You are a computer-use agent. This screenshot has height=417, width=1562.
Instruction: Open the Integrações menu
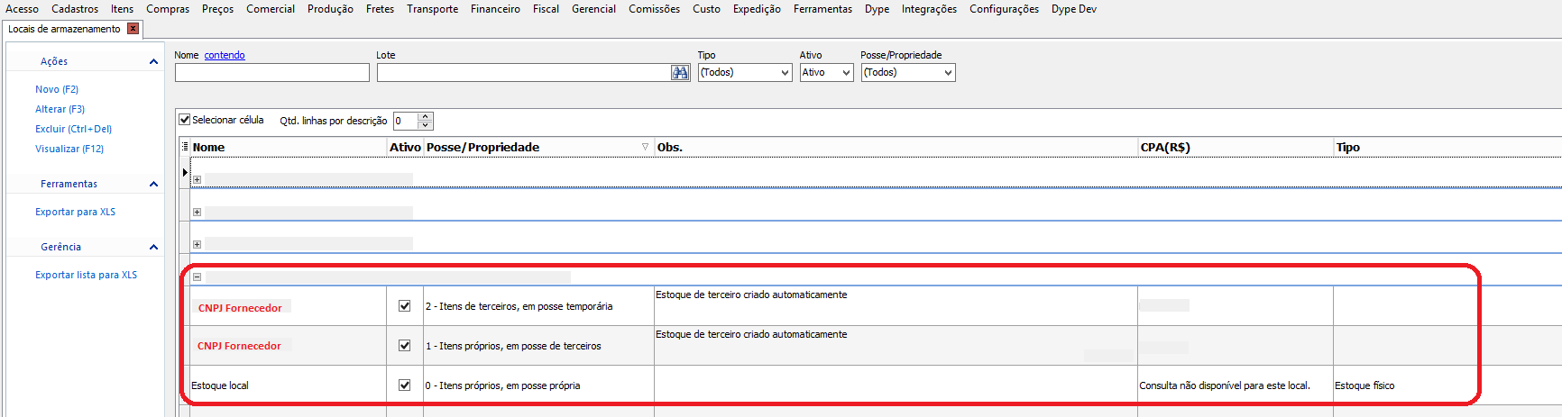(x=929, y=9)
